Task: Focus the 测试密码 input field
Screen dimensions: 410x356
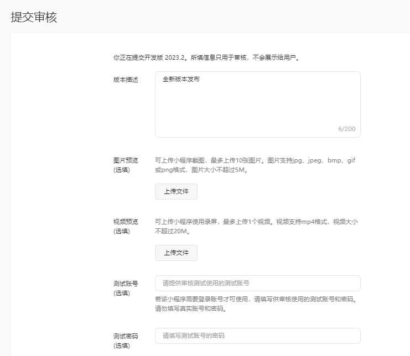Action: coord(257,336)
